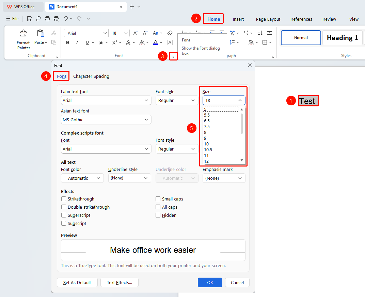Increase font size with the A+ icon
Screen dimensions: 365x297
pos(136,33)
